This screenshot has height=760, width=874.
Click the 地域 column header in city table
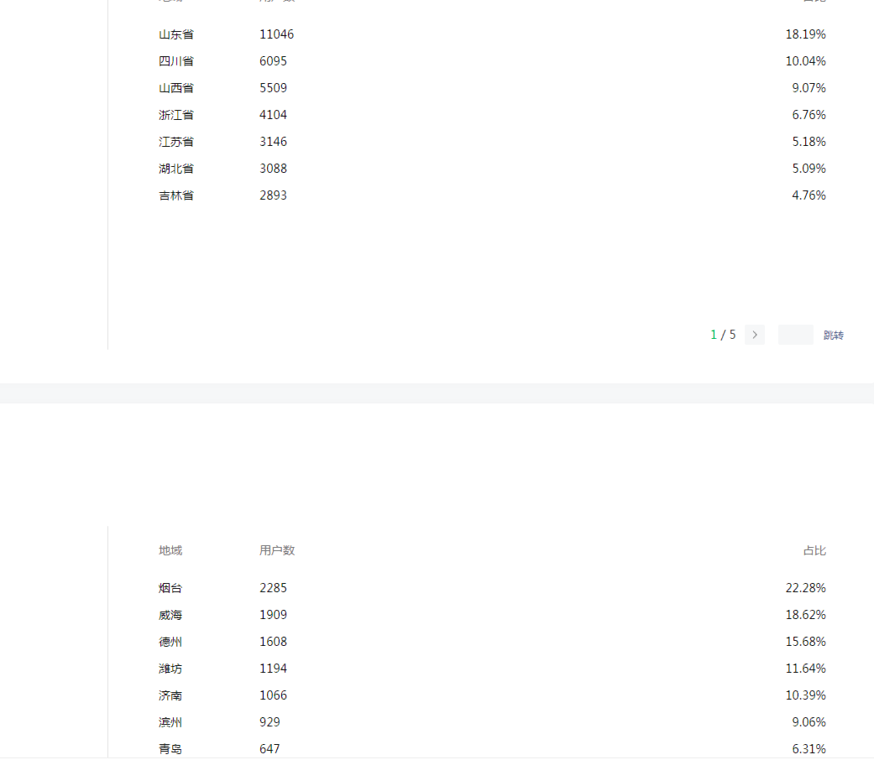(x=170, y=550)
